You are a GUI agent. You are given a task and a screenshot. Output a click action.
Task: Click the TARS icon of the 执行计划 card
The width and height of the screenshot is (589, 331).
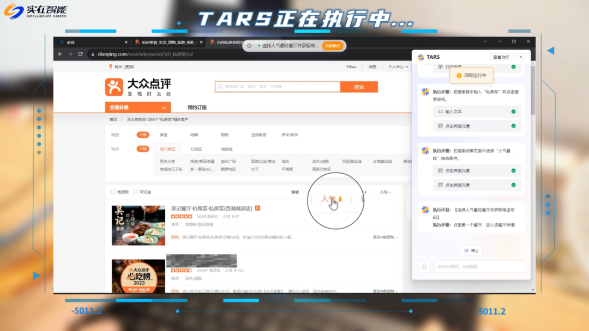(425, 210)
